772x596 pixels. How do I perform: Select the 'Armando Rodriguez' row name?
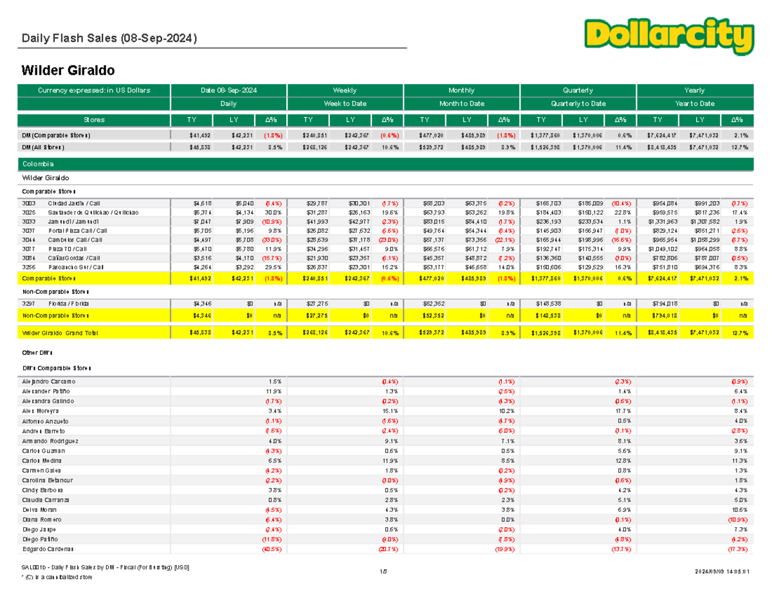[51, 441]
